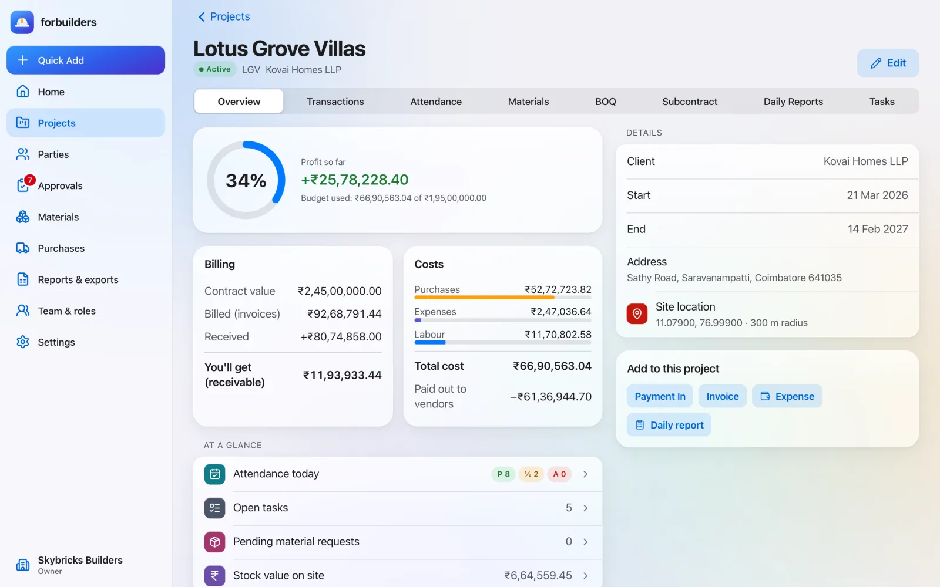Open Reports & exports in sidebar

86,279
